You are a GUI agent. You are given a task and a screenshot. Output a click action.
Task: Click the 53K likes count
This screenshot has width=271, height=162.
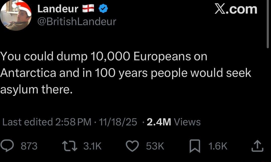click(155, 146)
